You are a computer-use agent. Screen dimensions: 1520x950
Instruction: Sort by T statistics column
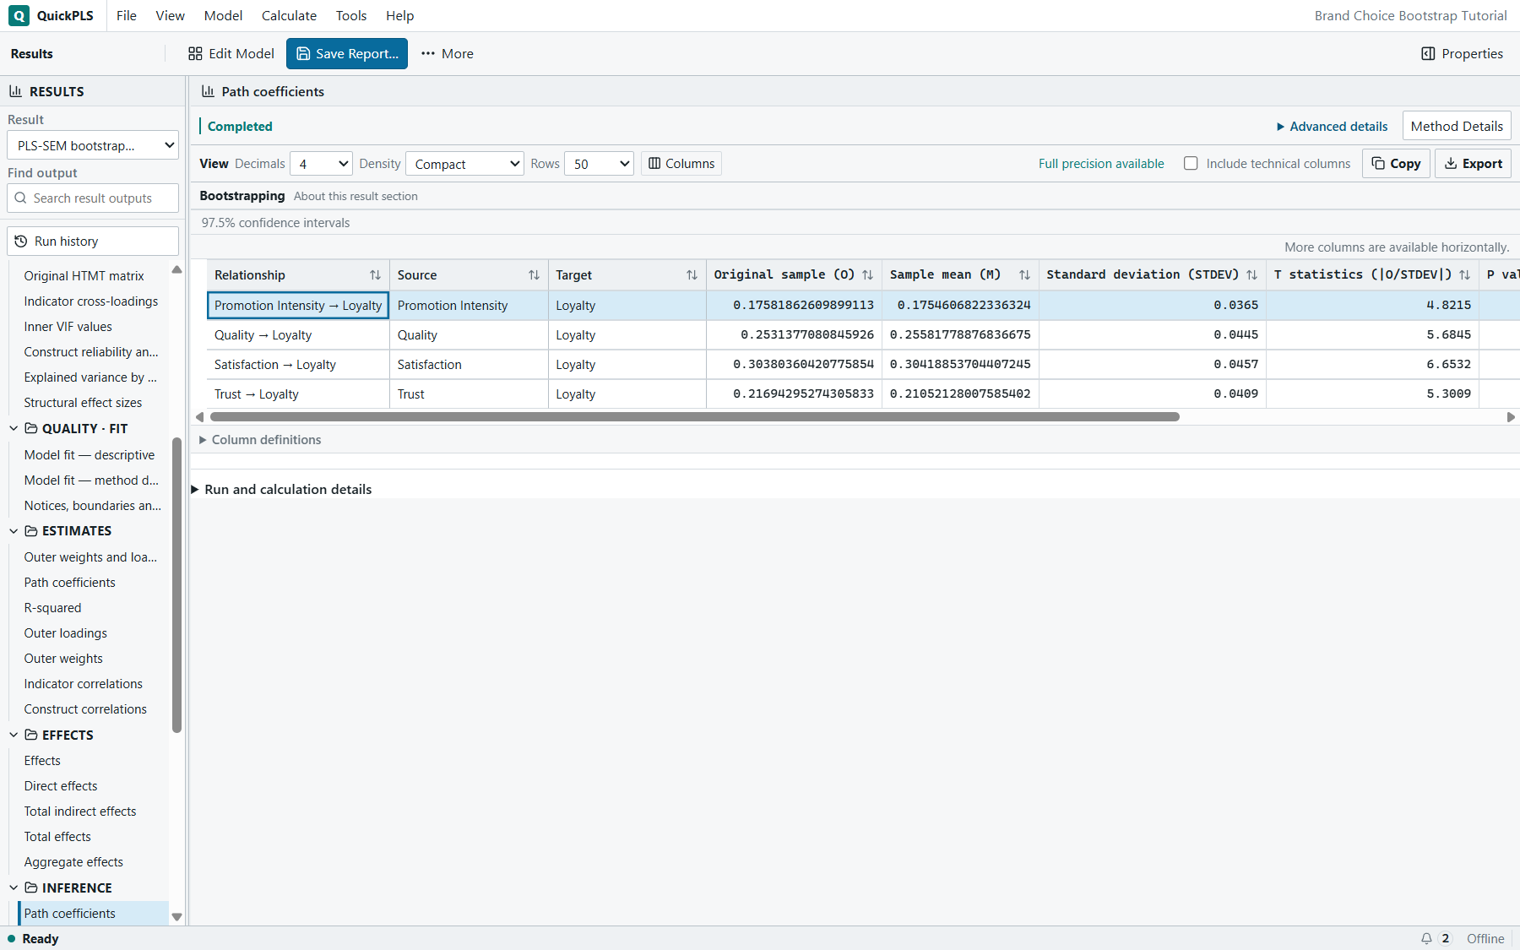click(1464, 274)
